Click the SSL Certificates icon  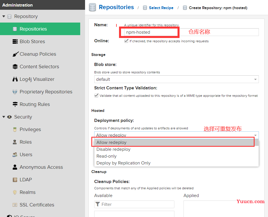[x=15, y=205]
